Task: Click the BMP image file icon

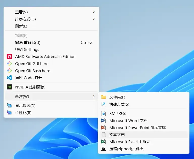Action: (104, 113)
